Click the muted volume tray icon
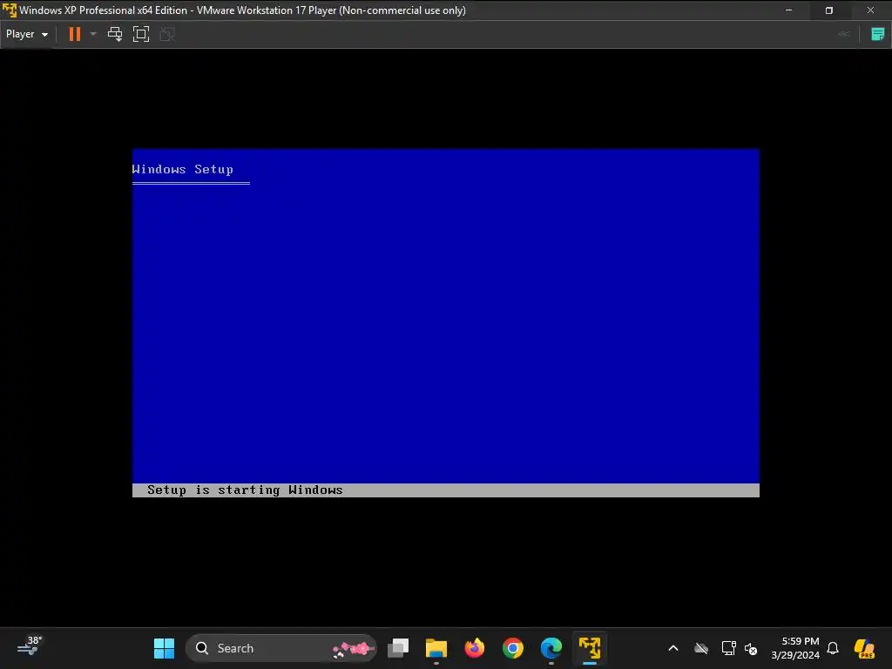This screenshot has width=892, height=669. pyautogui.click(x=751, y=648)
